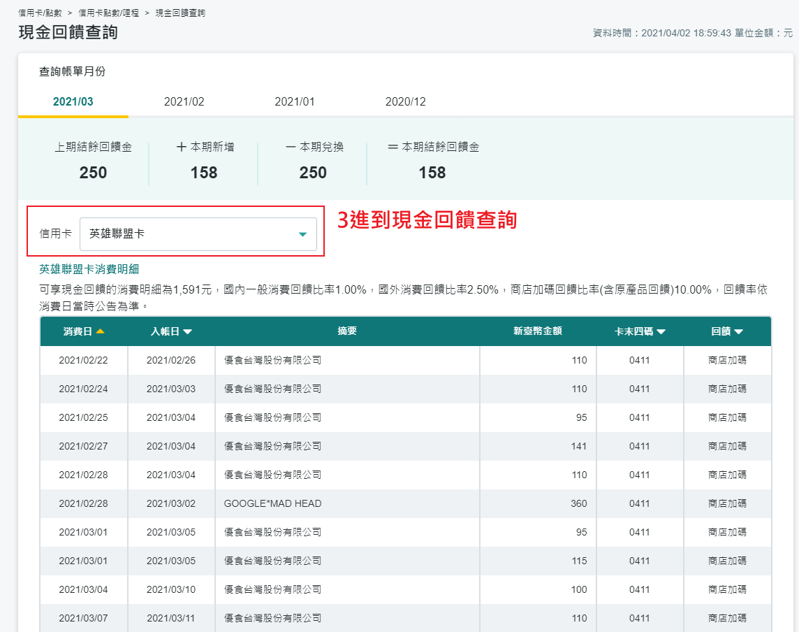Sort by 回饋 arrow icon

tap(738, 331)
